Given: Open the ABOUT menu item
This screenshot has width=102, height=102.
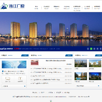Looking at the screenshot, I should (x=46, y=8).
